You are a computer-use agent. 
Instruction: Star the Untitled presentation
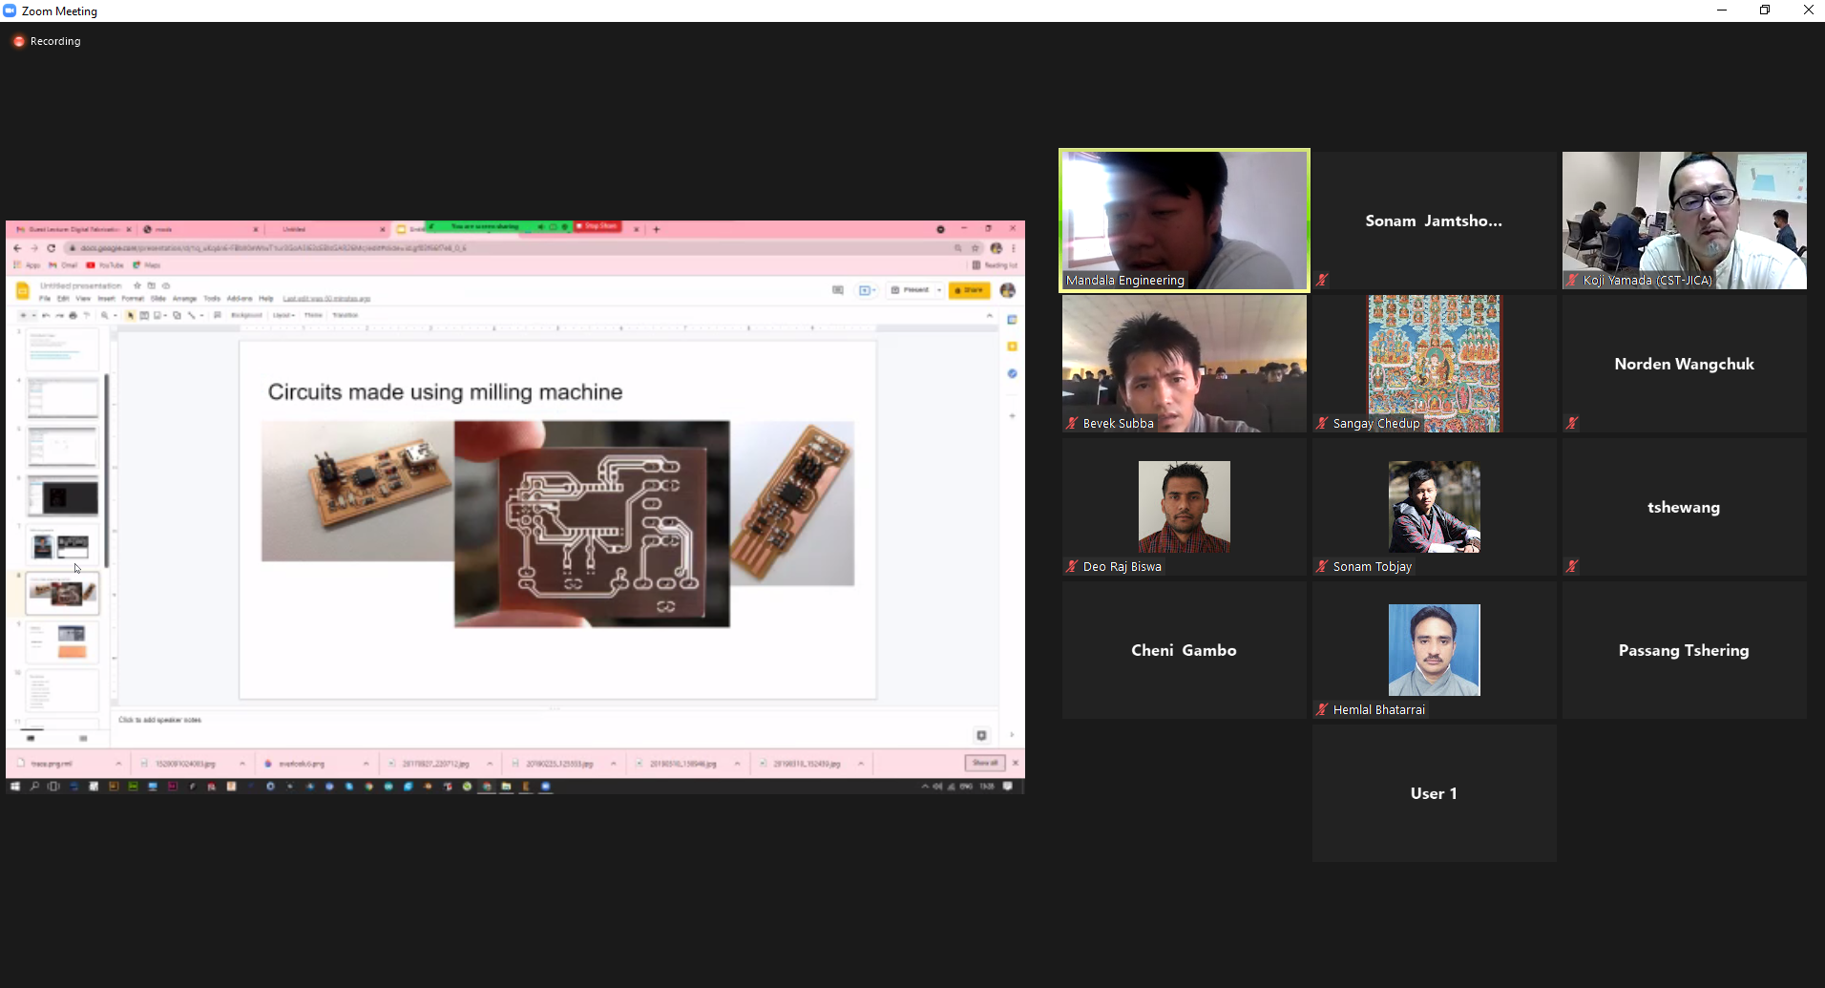(137, 285)
